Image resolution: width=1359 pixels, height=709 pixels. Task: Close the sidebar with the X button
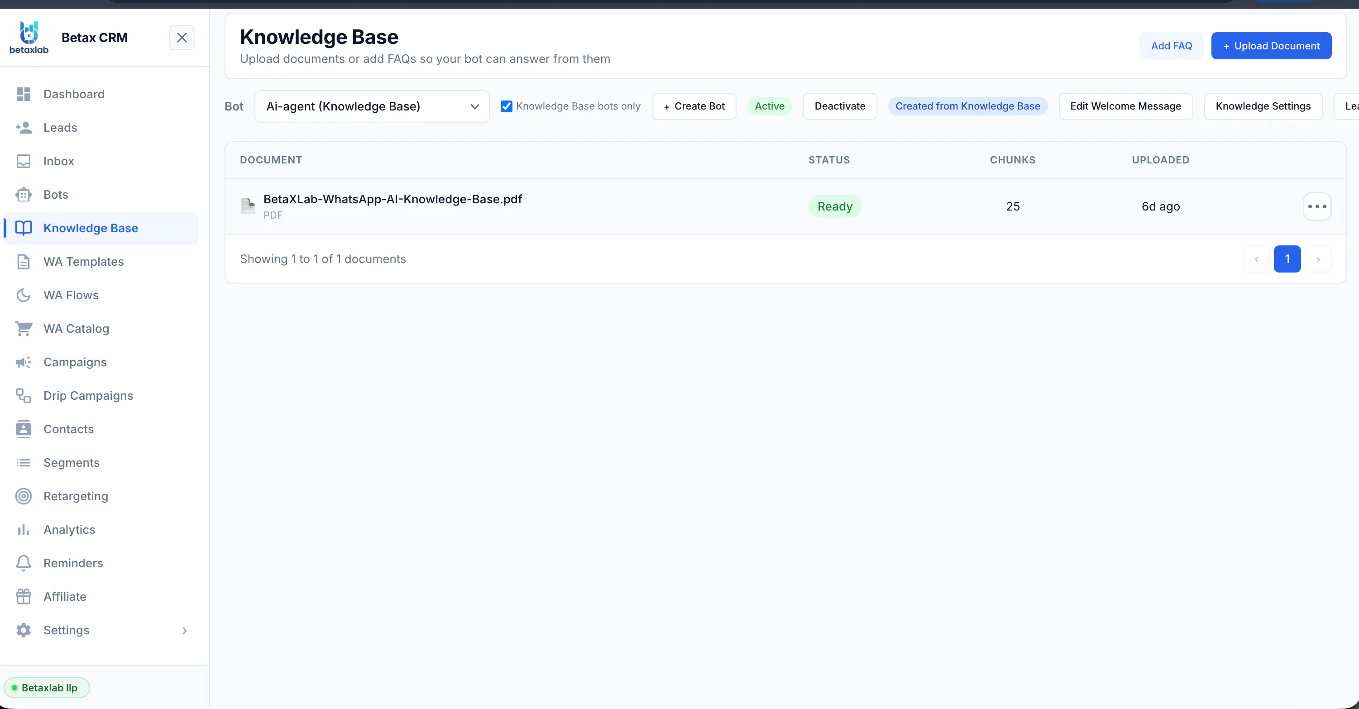tap(182, 38)
